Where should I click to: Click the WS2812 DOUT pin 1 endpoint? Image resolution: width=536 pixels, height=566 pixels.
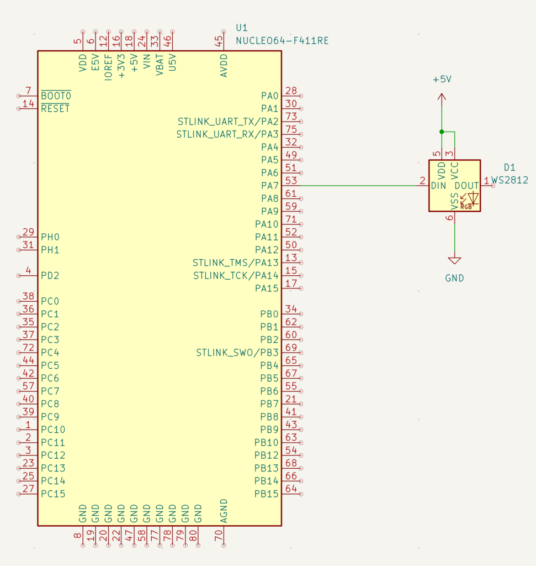point(493,186)
